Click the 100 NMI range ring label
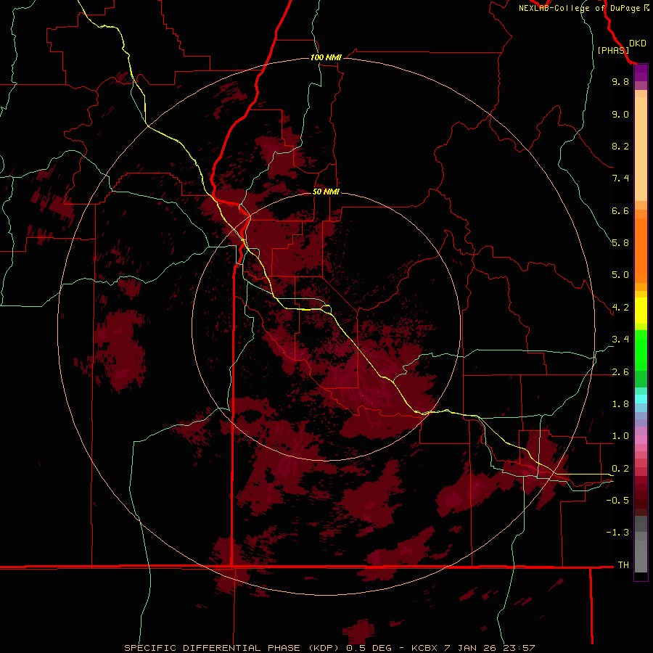Screen dimensions: 653x653 point(326,57)
